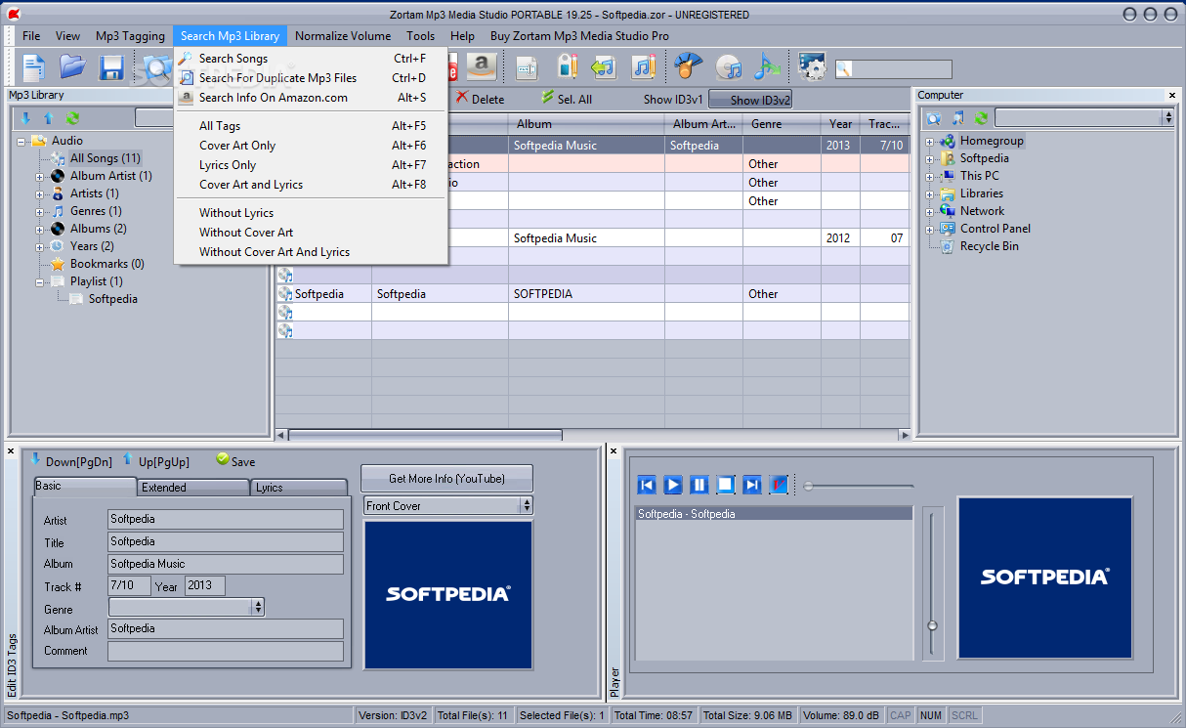
Task: Open the Mp3 Tagging menu
Action: (x=130, y=36)
